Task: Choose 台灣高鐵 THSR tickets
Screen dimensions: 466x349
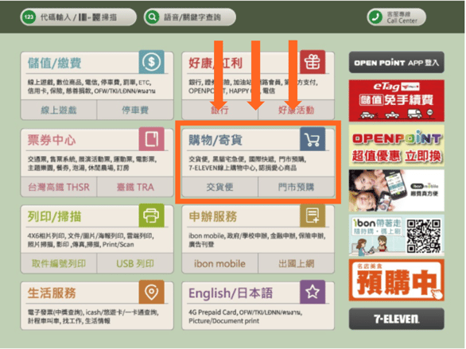Action: 59,187
